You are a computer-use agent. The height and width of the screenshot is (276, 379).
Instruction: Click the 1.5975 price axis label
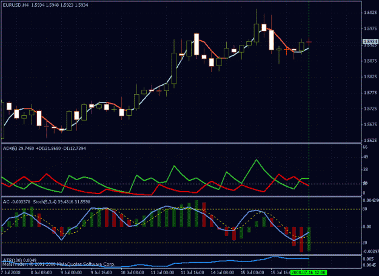(371, 29)
